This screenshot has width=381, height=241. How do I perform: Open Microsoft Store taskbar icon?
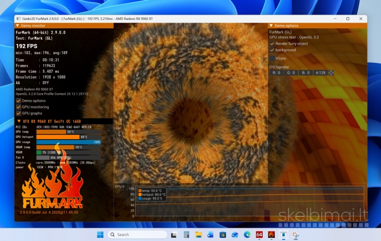click(222, 235)
